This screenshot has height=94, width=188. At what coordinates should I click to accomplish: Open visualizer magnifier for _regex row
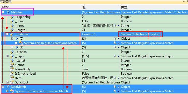(115, 56)
